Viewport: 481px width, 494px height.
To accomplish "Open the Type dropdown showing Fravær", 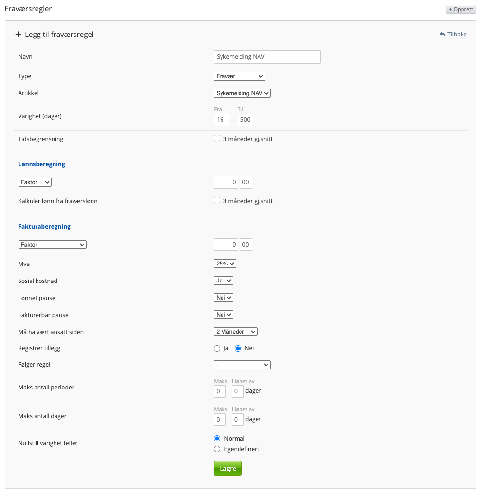I will (x=239, y=76).
